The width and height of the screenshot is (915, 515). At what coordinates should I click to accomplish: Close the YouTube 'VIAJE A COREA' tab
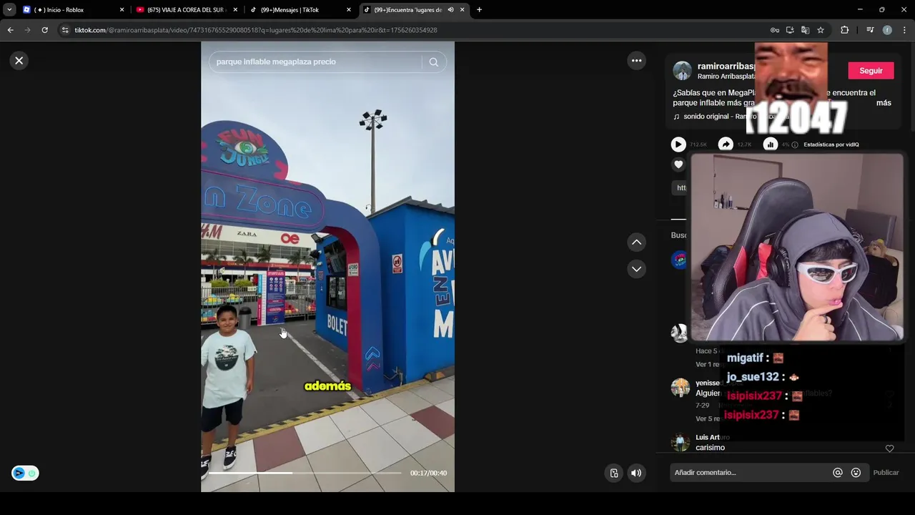point(235,10)
